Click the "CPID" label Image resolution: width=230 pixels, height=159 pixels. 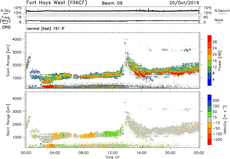6,27
